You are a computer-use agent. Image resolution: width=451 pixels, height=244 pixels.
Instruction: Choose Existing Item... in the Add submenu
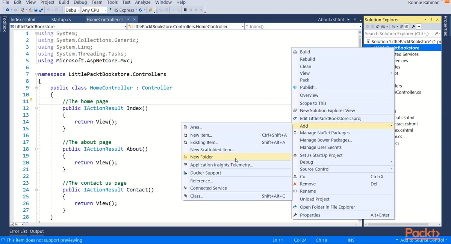237,142
